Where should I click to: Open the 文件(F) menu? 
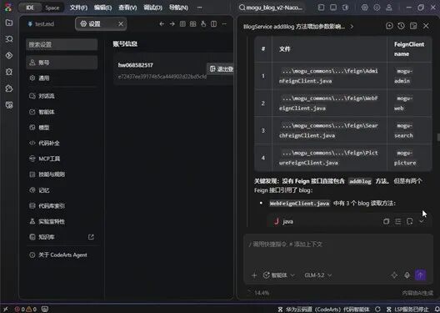pos(78,8)
